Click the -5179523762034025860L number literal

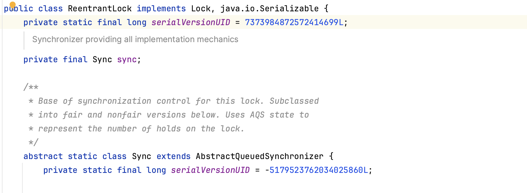(317, 170)
